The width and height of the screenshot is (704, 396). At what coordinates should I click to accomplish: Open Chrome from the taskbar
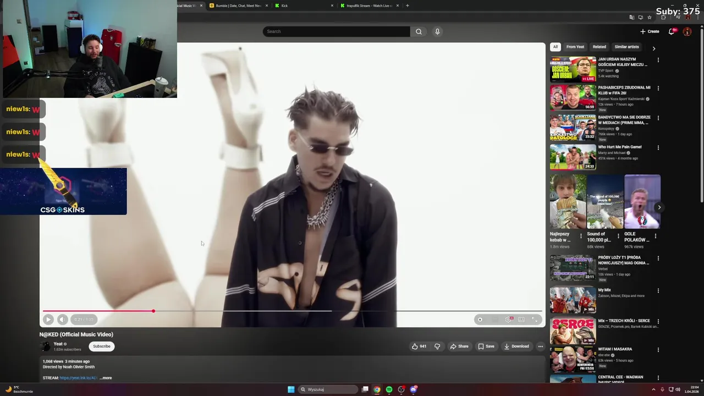tap(377, 389)
